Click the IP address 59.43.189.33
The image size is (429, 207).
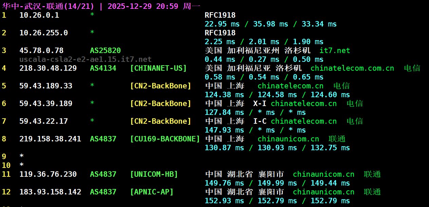point(46,86)
